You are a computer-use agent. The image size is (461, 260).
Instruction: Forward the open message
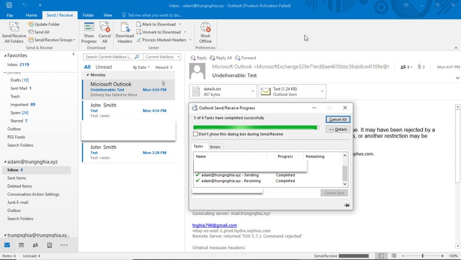pyautogui.click(x=245, y=58)
